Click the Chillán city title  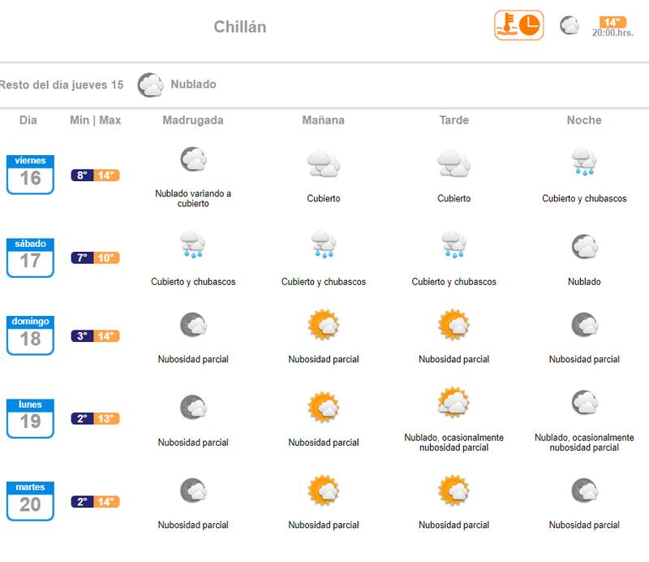pyautogui.click(x=240, y=27)
